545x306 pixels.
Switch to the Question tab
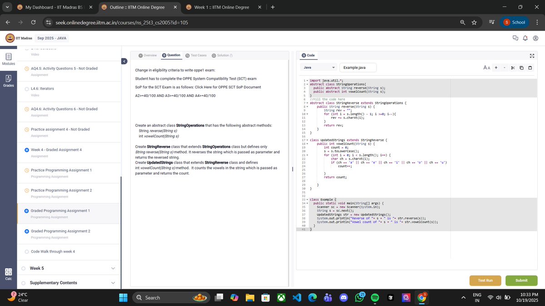(171, 55)
